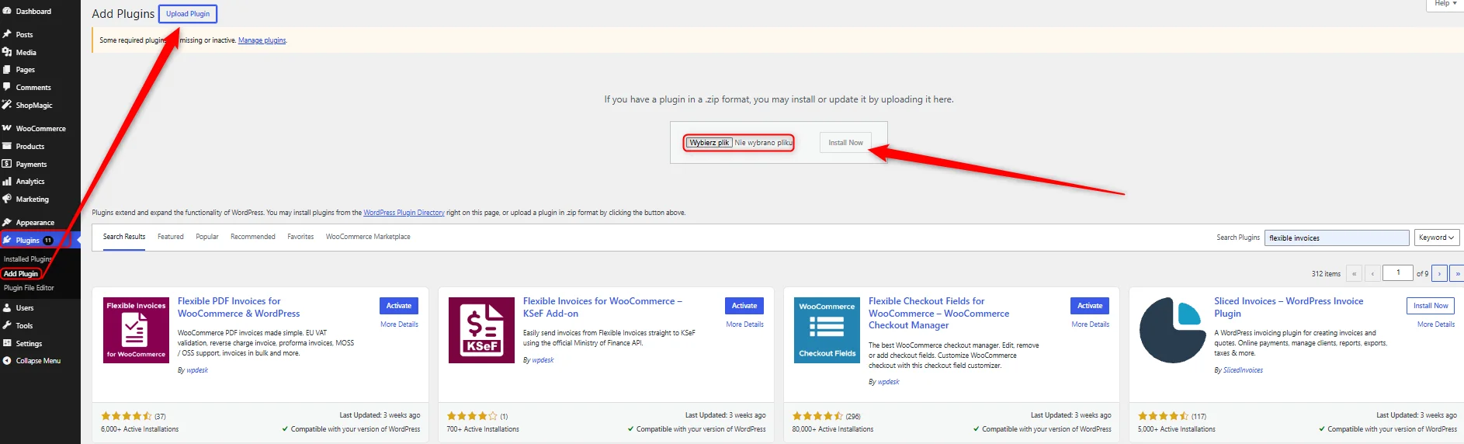1464x444 pixels.
Task: Open wpdesk author link under KSeF Add-on
Action: pos(543,360)
